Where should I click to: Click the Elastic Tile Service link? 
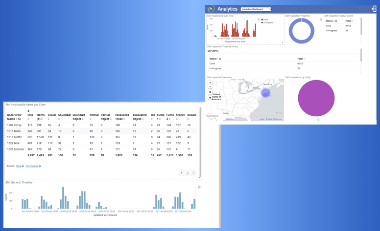tap(275, 119)
